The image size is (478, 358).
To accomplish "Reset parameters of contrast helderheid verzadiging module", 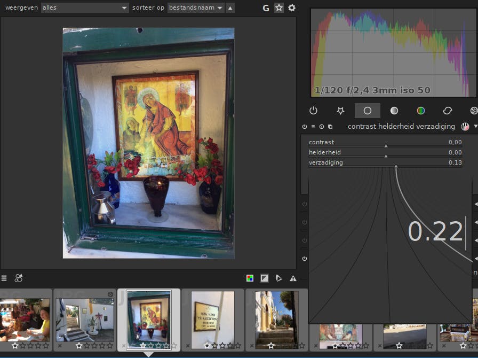I will tap(322, 127).
